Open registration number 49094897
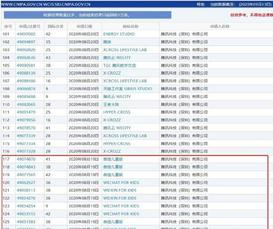The width and height of the screenshot is (273, 229). 26,42
